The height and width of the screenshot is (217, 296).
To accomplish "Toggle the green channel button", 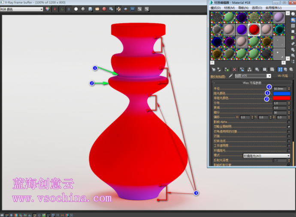I will [x=62, y=9].
